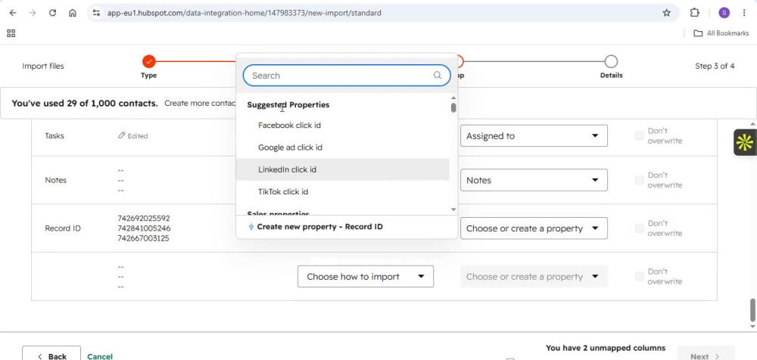The width and height of the screenshot is (757, 360).
Task: Reload the page with the refresh icon
Action: tap(53, 13)
